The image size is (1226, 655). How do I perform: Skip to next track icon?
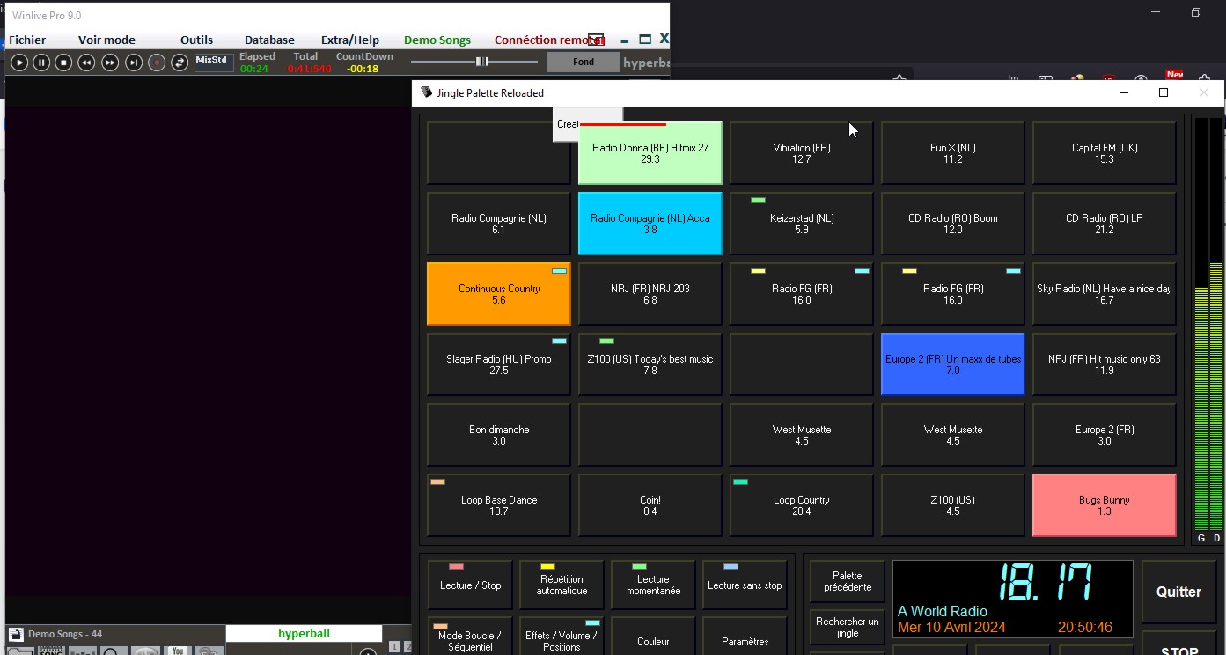click(134, 63)
